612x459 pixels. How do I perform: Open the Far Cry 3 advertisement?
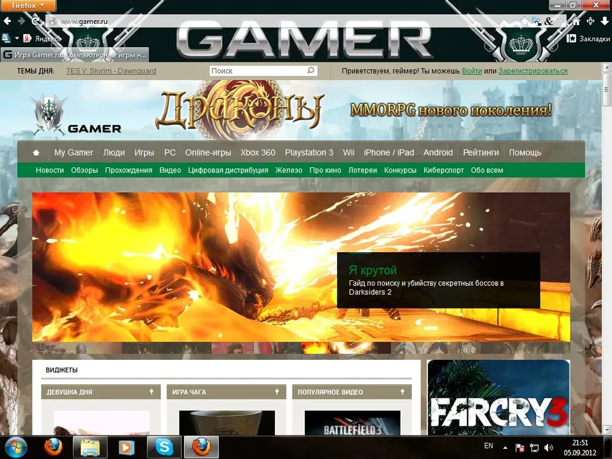click(498, 397)
